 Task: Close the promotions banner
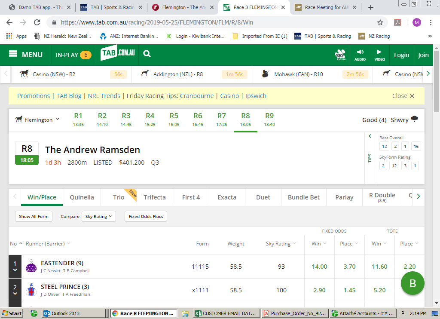tap(403, 96)
